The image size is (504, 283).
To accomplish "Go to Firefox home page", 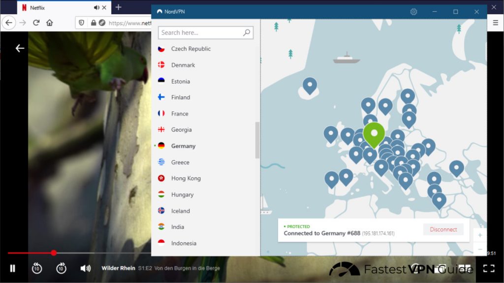I will [x=49, y=23].
